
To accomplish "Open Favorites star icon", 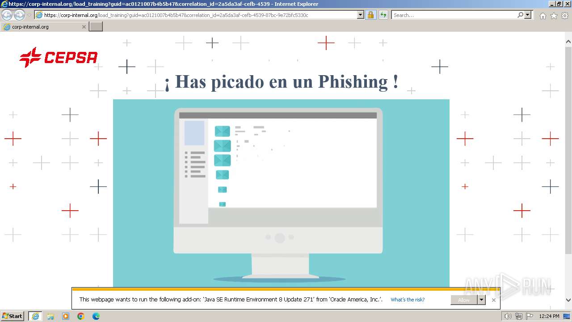I will [x=554, y=16].
